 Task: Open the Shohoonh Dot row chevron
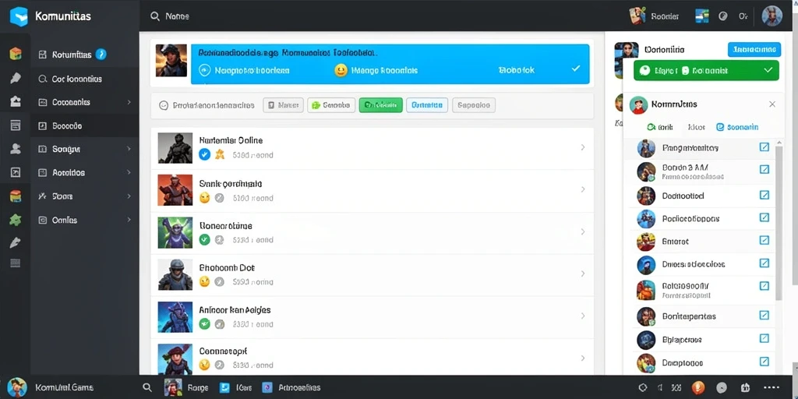pyautogui.click(x=583, y=274)
